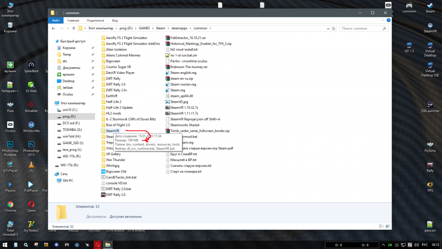Refresh the common folder view

tap(334, 28)
